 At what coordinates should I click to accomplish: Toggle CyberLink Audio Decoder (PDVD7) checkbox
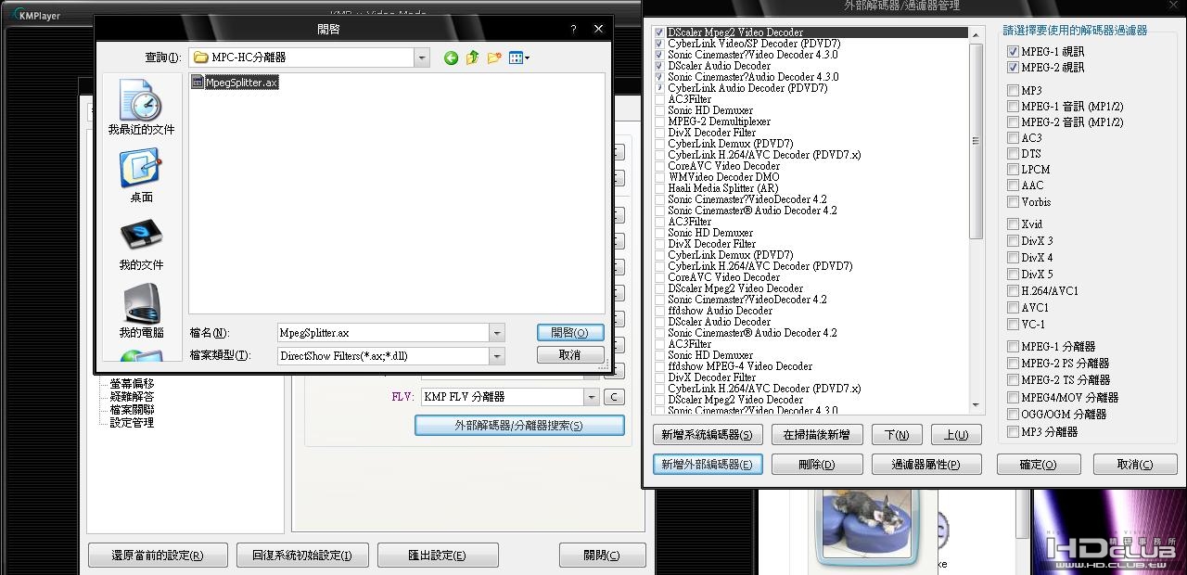tap(659, 88)
